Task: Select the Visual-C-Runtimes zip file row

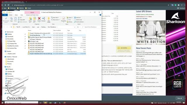Action: (57, 54)
